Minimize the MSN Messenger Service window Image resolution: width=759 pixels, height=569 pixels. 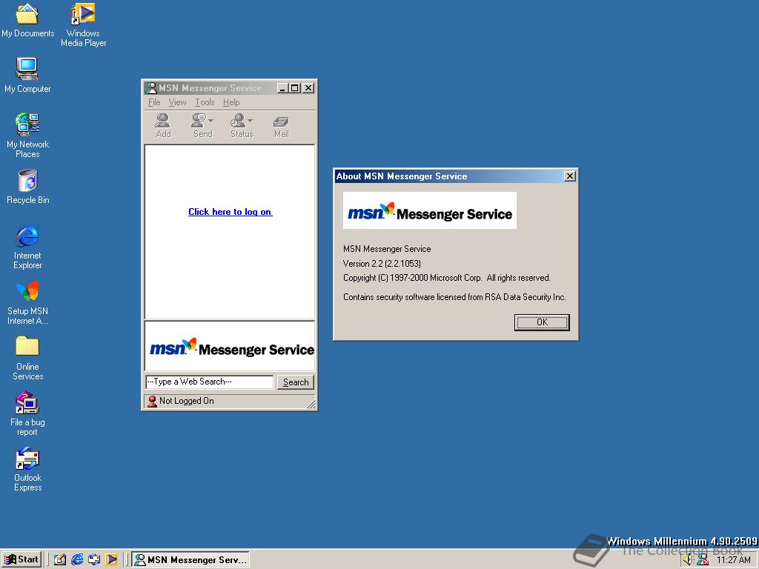point(282,88)
